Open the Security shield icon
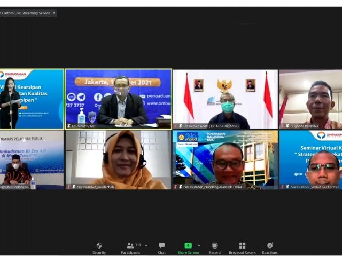342x256 pixels. coord(99,245)
